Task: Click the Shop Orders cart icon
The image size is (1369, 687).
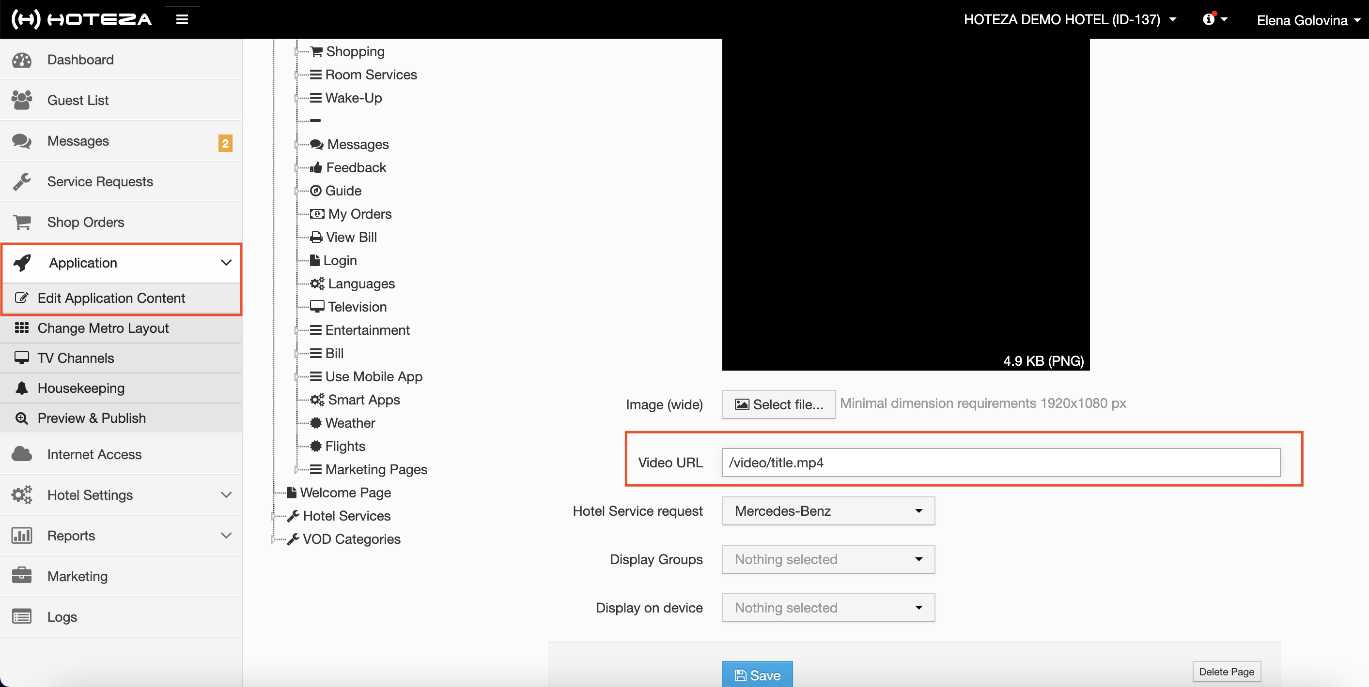Action: (x=22, y=223)
